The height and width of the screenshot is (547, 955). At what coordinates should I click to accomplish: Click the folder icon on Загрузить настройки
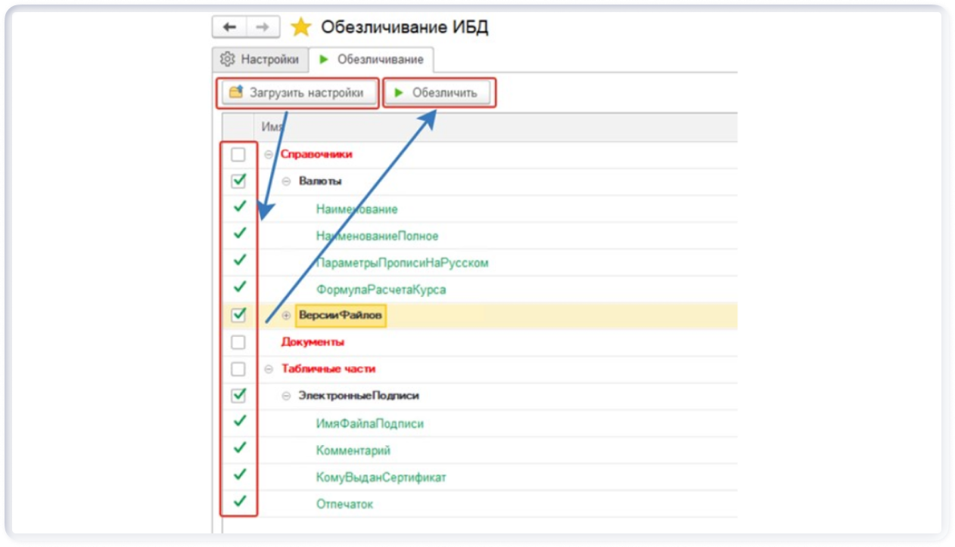[236, 93]
